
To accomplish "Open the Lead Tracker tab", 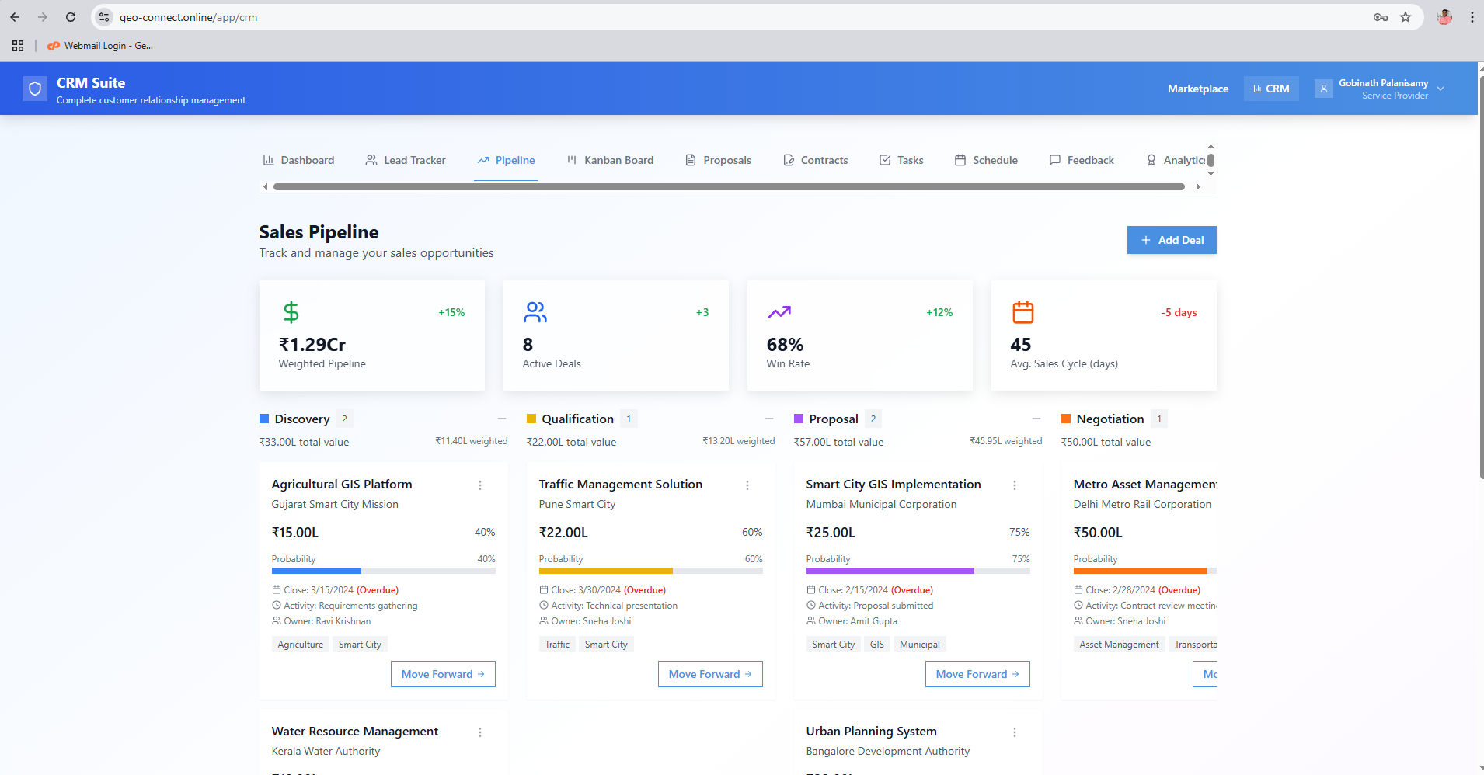I will coord(406,160).
